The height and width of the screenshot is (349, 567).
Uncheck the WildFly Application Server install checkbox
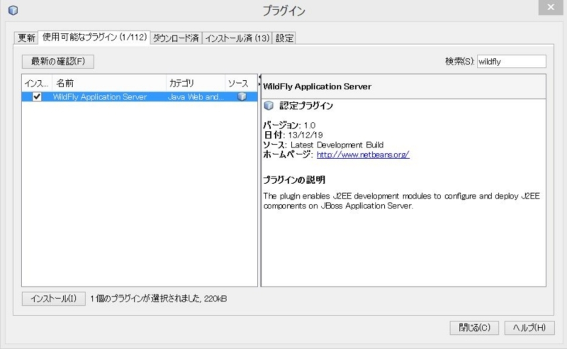point(37,97)
